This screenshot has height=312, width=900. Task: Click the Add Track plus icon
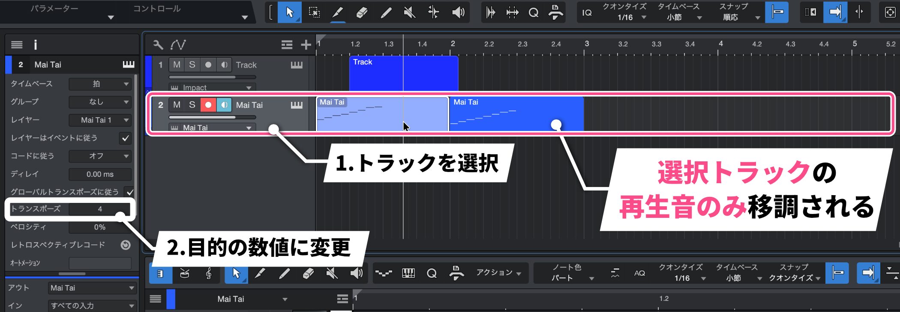click(306, 45)
